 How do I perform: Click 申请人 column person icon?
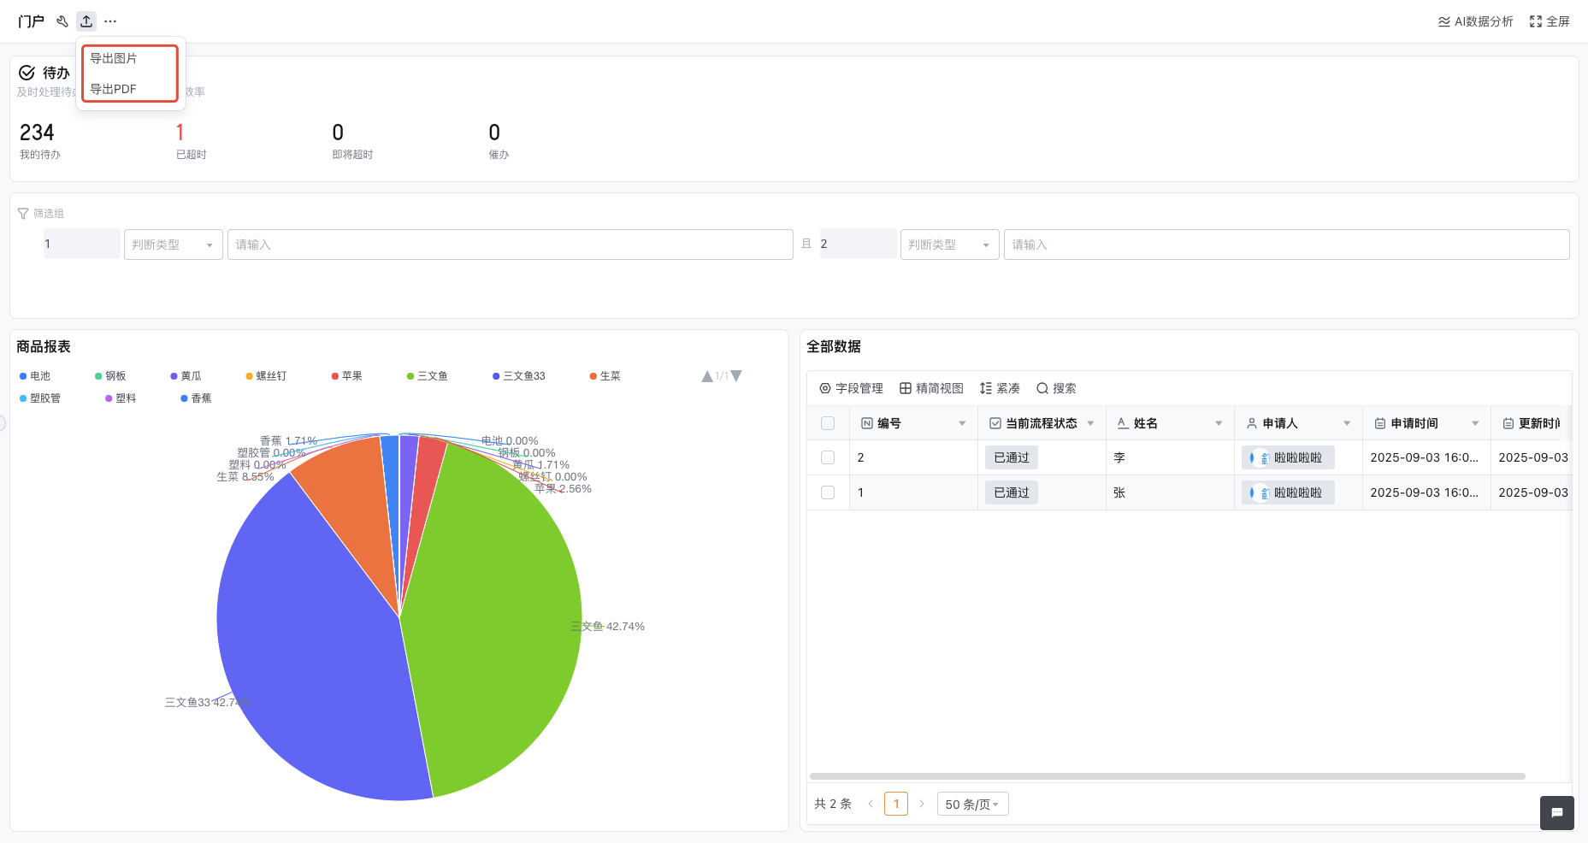[x=1252, y=423]
